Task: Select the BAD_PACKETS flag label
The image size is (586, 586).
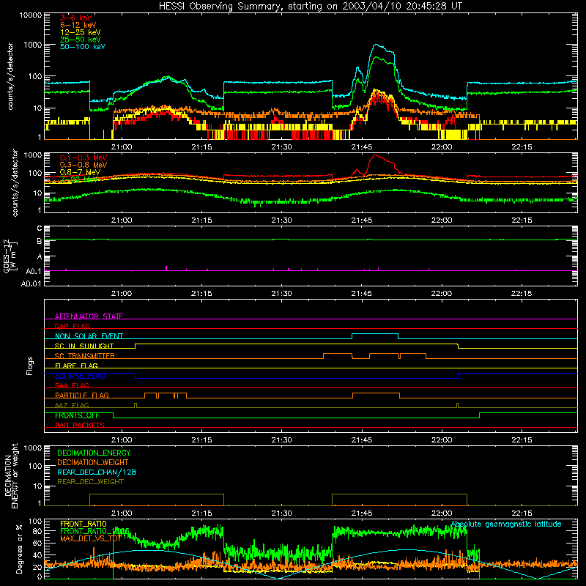Action: 80,425
